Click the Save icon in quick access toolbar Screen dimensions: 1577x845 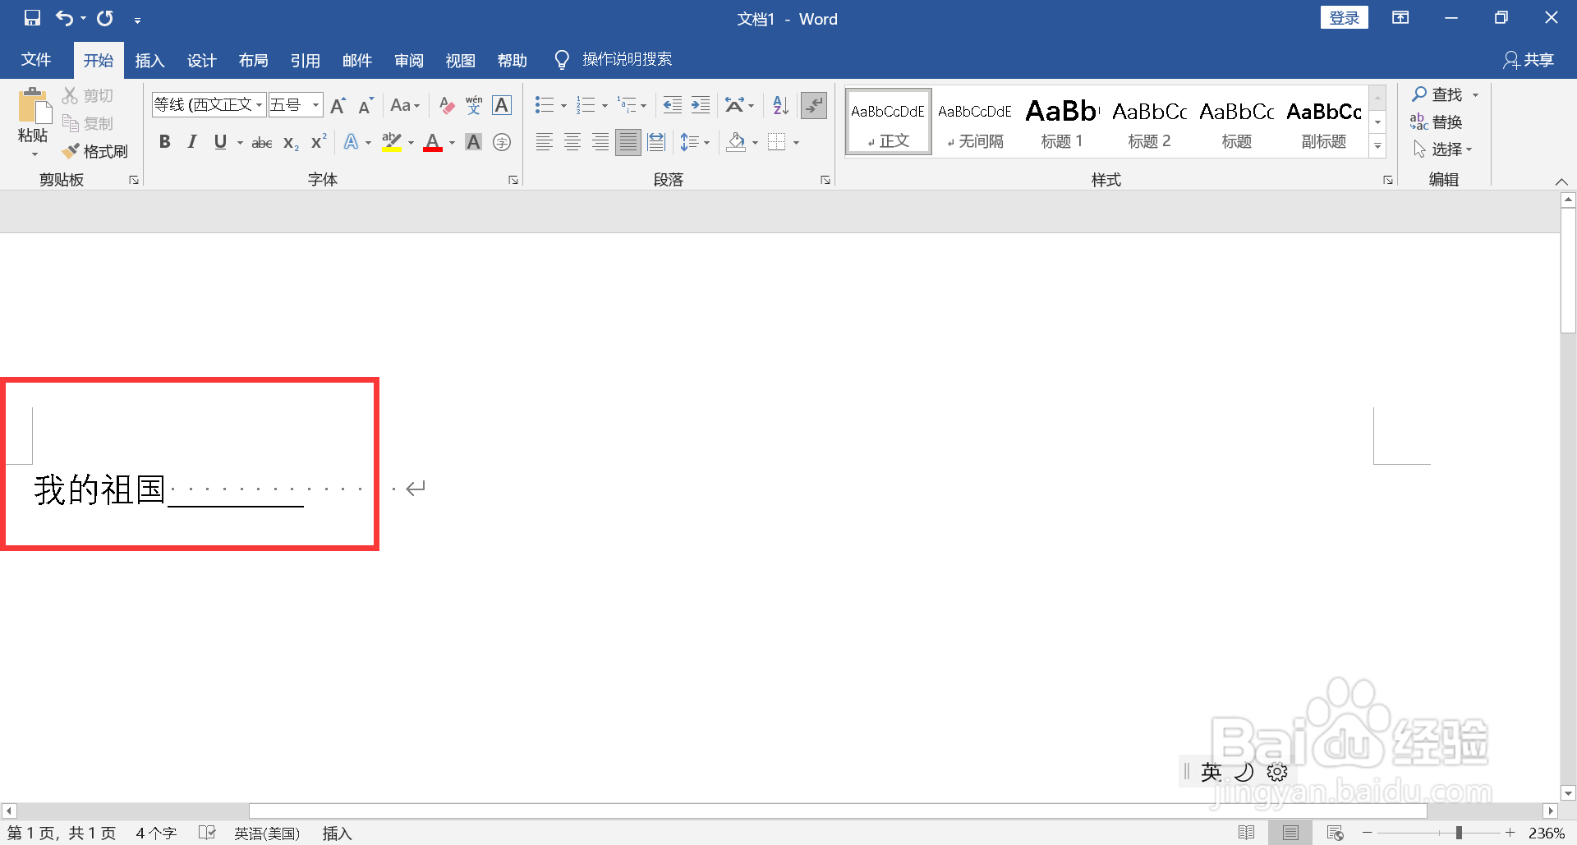click(x=32, y=18)
